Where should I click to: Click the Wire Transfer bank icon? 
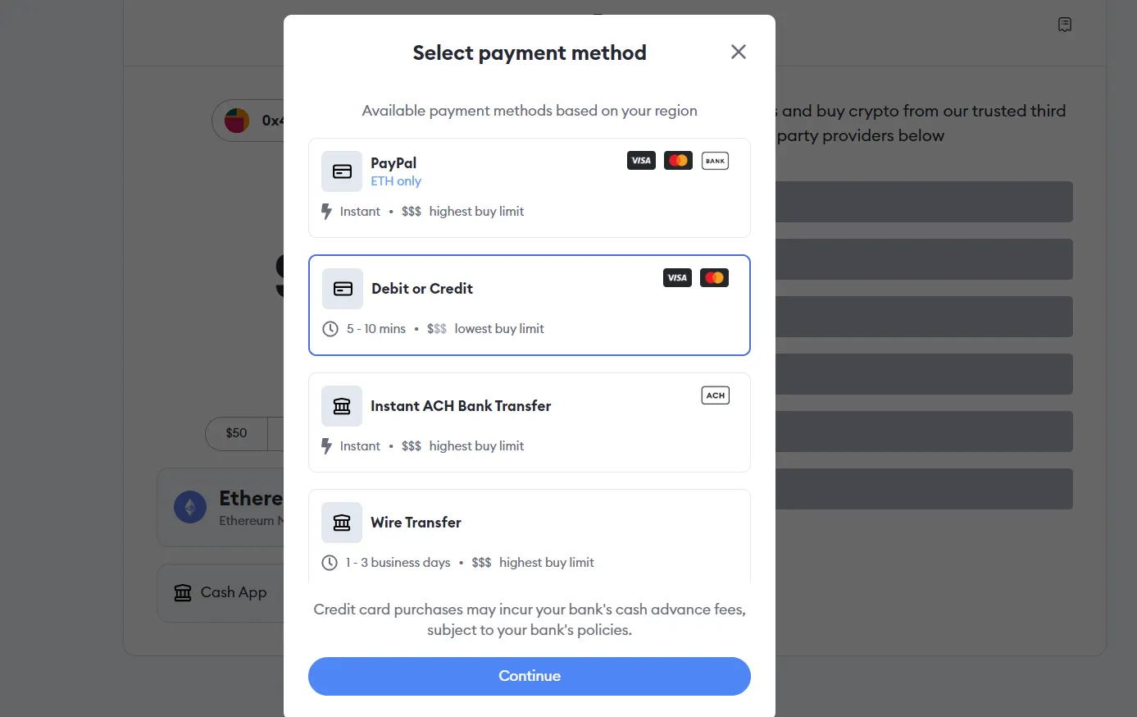click(x=342, y=523)
